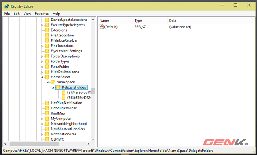Click the FontsFolder folder icon
Viewport: 257px width, 155px height.
click(x=47, y=67)
